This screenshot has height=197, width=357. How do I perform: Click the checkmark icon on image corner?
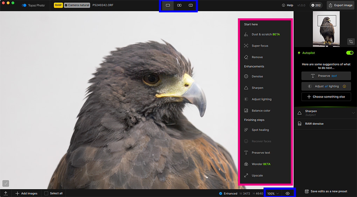(x=6, y=183)
